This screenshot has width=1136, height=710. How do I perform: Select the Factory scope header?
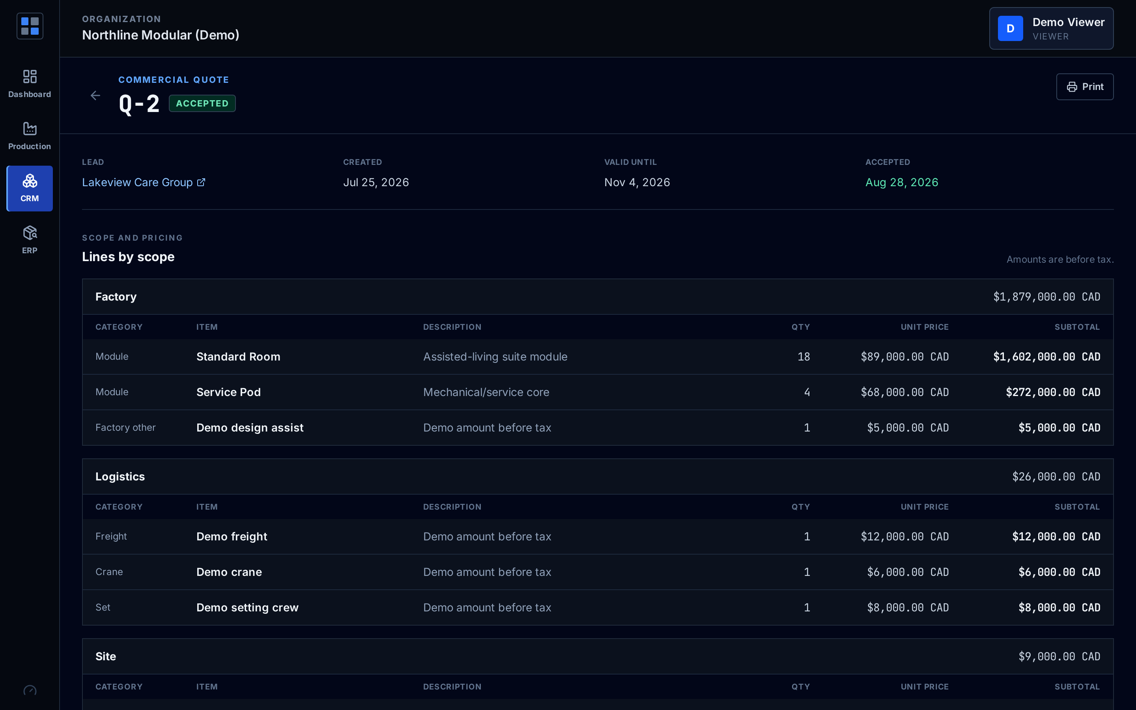point(598,297)
